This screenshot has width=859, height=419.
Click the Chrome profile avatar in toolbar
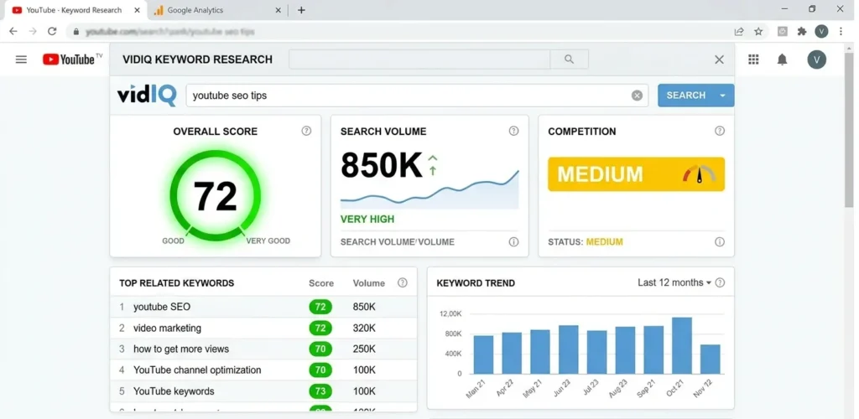821,32
